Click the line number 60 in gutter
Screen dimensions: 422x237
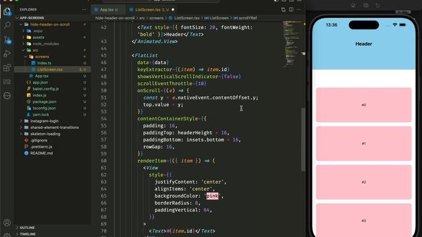(x=104, y=161)
